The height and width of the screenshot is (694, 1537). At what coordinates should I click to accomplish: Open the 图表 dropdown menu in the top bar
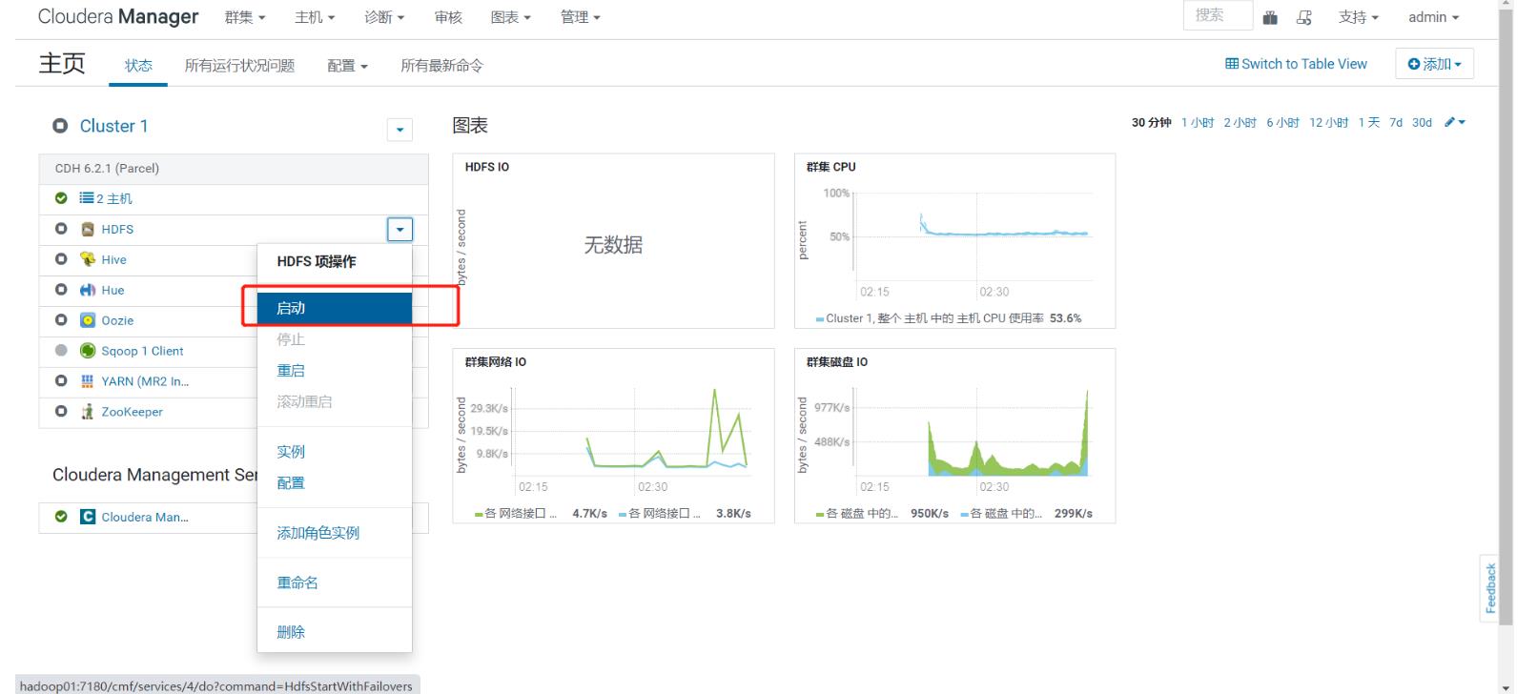510,17
